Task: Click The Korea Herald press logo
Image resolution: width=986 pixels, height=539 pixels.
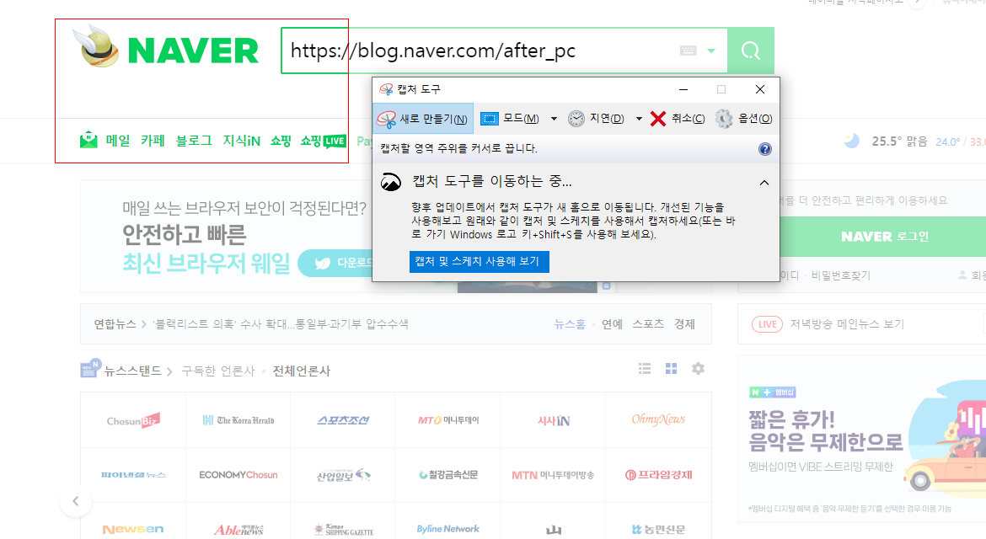Action: [238, 420]
